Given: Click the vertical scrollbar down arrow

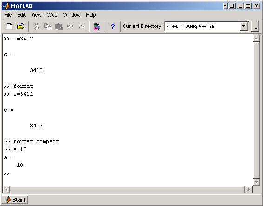Looking at the screenshot, I should click(256, 182).
